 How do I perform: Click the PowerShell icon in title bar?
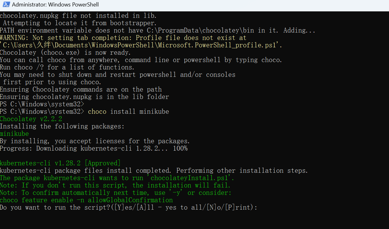click(6, 5)
